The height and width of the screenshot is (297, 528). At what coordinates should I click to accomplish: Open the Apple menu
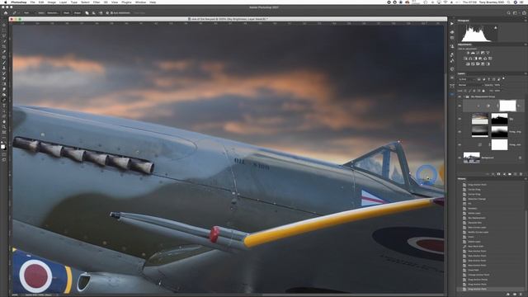[x=5, y=2]
